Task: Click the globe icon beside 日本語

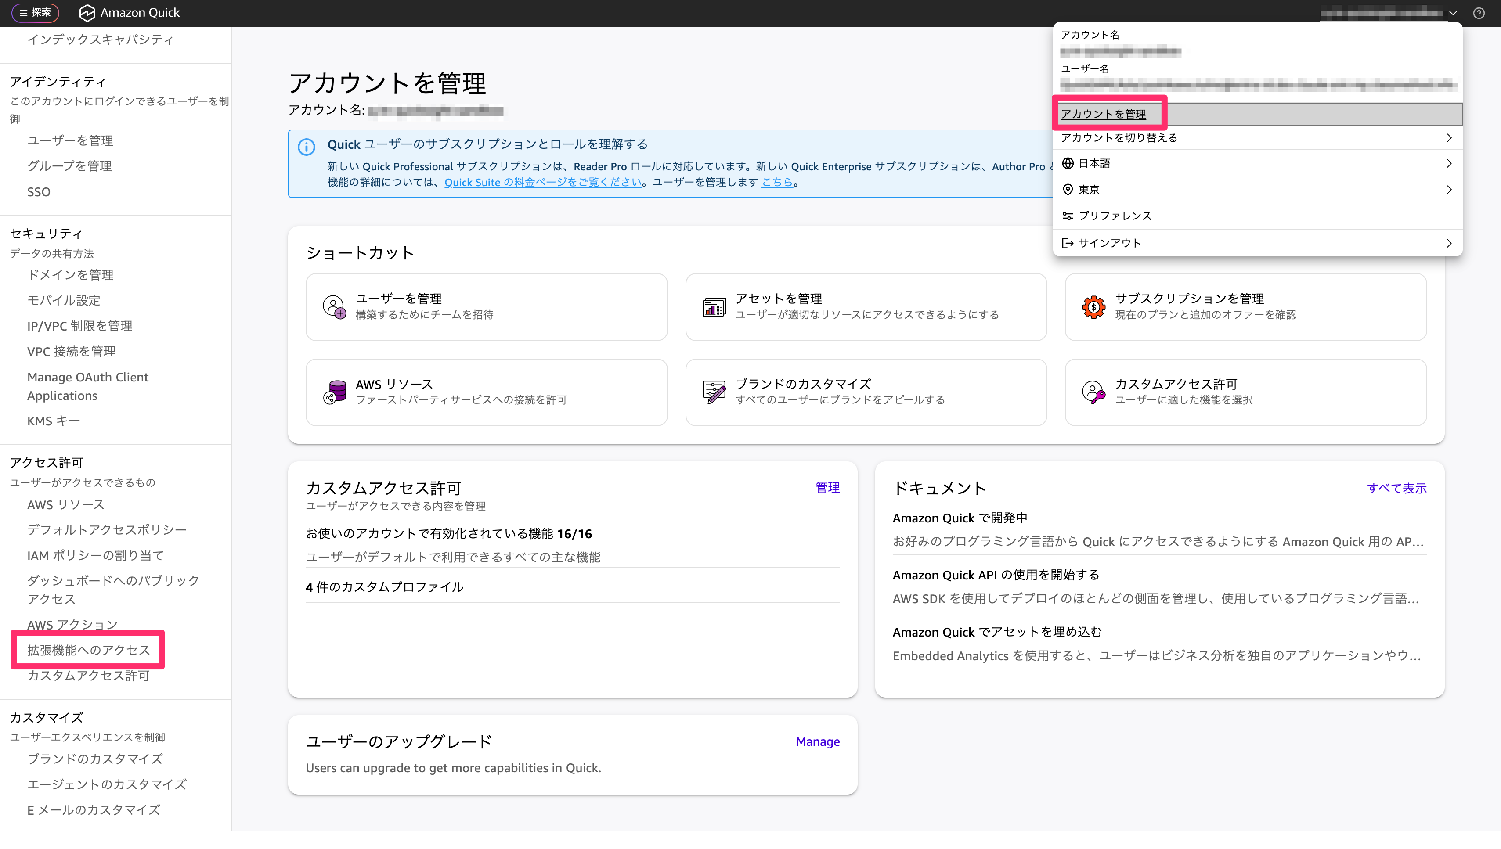Action: (x=1068, y=163)
